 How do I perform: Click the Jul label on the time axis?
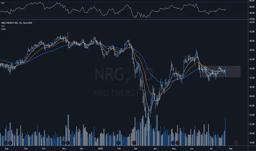[x=211, y=149]
